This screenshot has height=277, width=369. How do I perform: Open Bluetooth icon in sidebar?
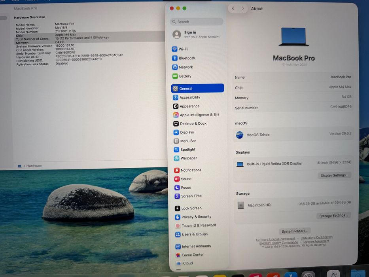pyautogui.click(x=175, y=58)
